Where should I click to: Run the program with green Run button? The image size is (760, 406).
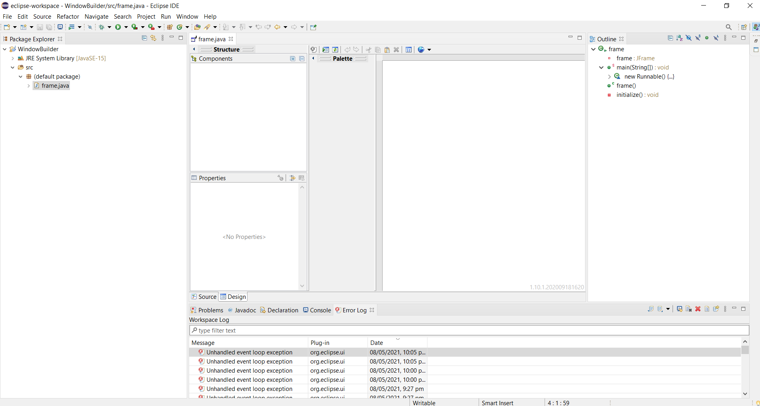pos(118,27)
